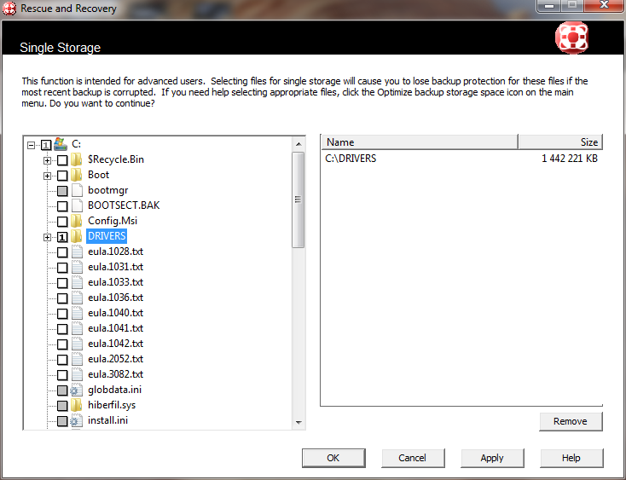Expand the $Recycle.Bin folder node
Viewport: 626px width, 480px height.
point(48,159)
